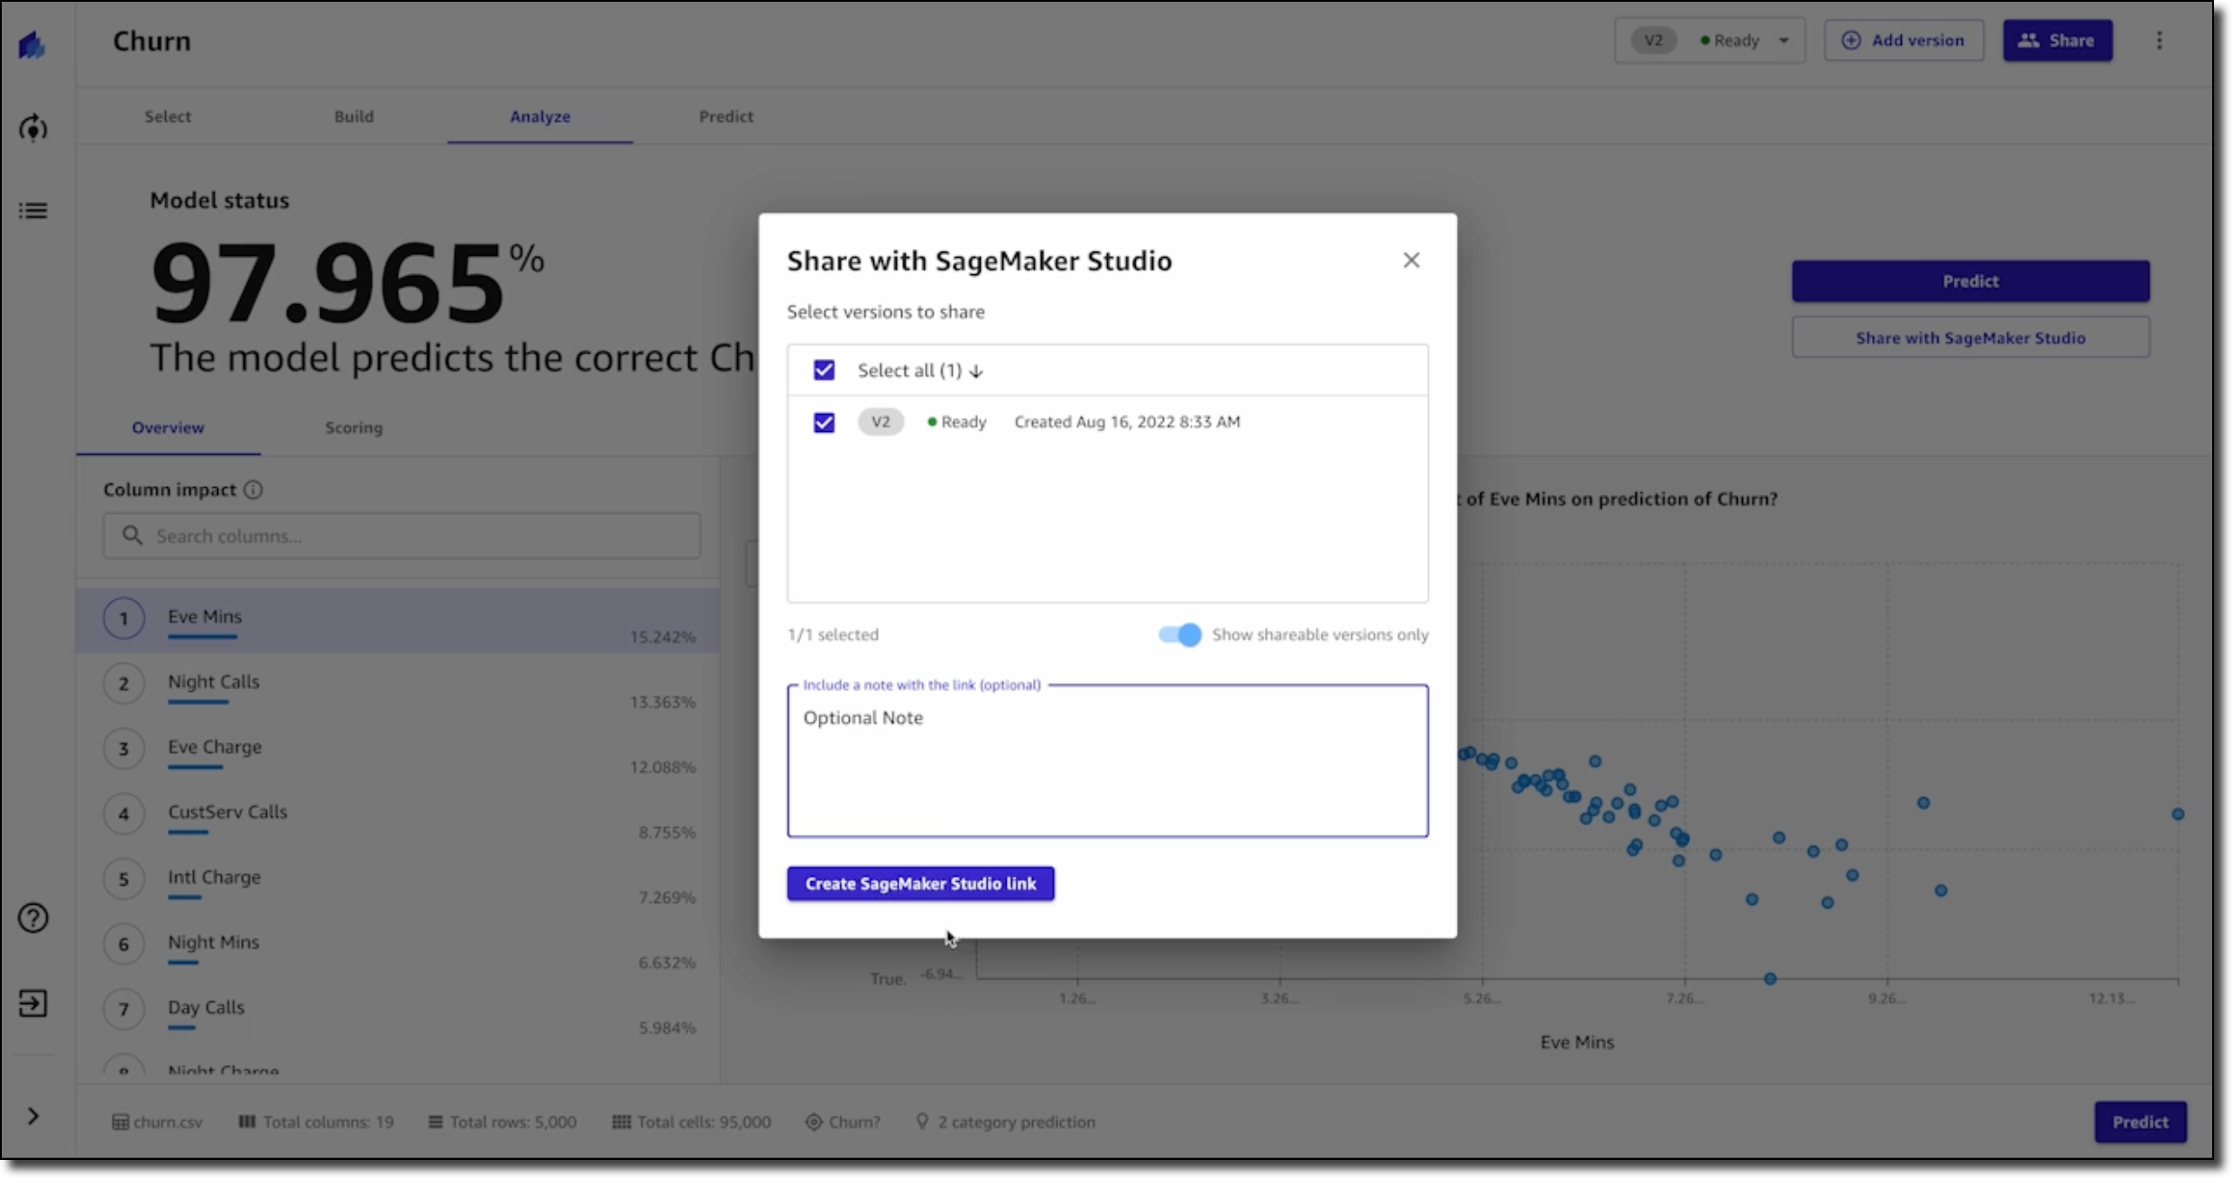The height and width of the screenshot is (1178, 2232).
Task: Open the Scoring tab
Action: pos(354,428)
